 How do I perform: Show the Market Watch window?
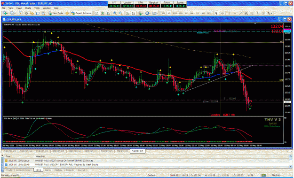click(x=20, y=13)
